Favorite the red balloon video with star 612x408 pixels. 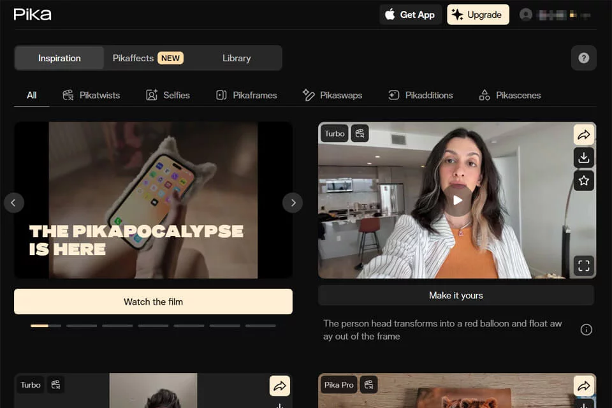[x=583, y=180]
